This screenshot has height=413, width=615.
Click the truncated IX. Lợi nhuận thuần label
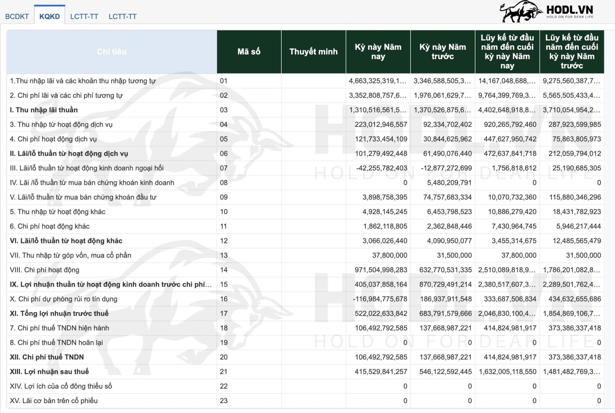(x=111, y=284)
